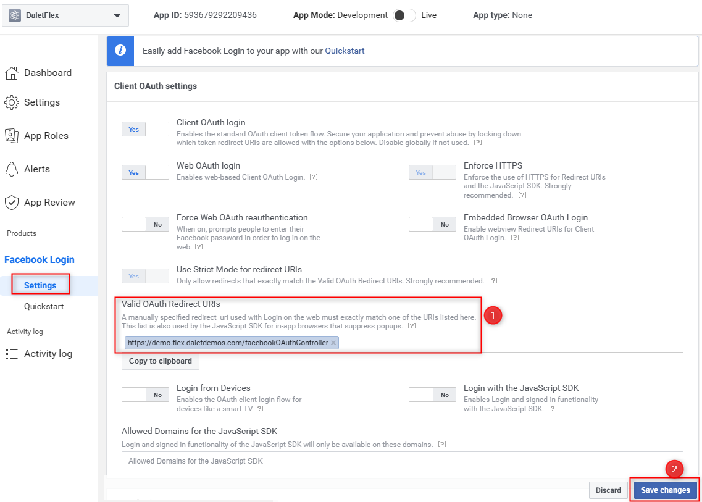Click the Save changes button
Screen dimensions: 702x502
[666, 490]
